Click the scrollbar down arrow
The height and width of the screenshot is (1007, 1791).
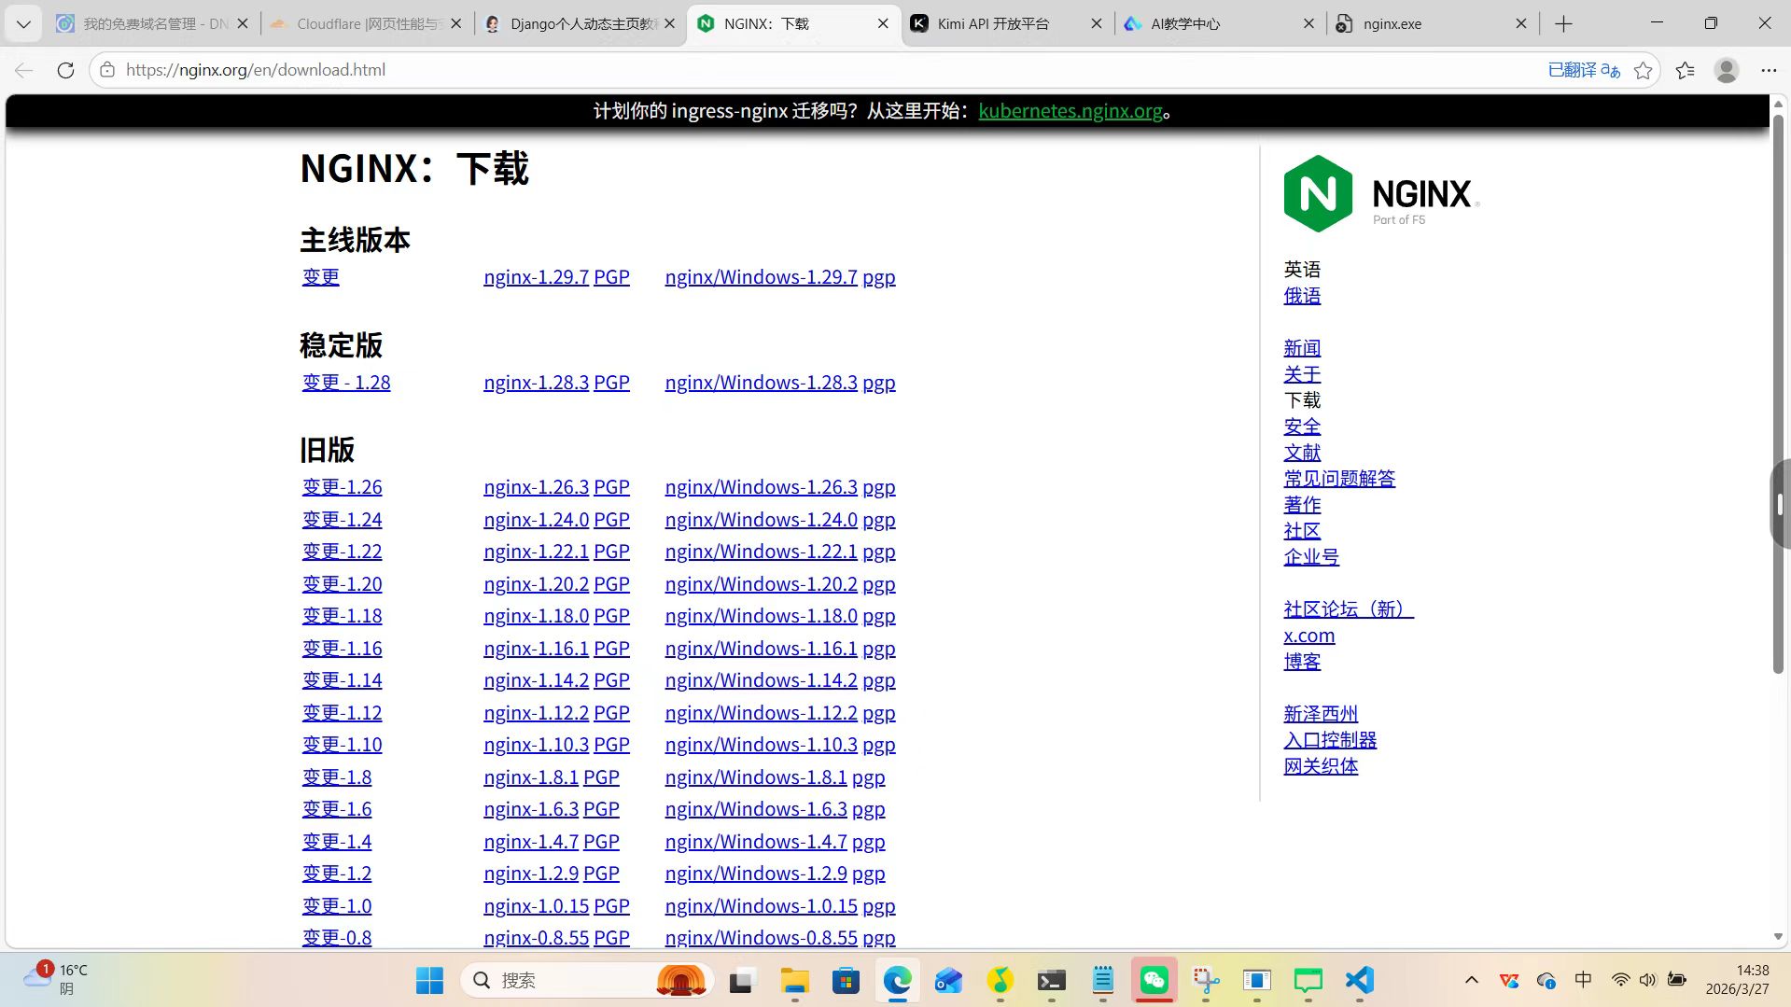[1778, 937]
